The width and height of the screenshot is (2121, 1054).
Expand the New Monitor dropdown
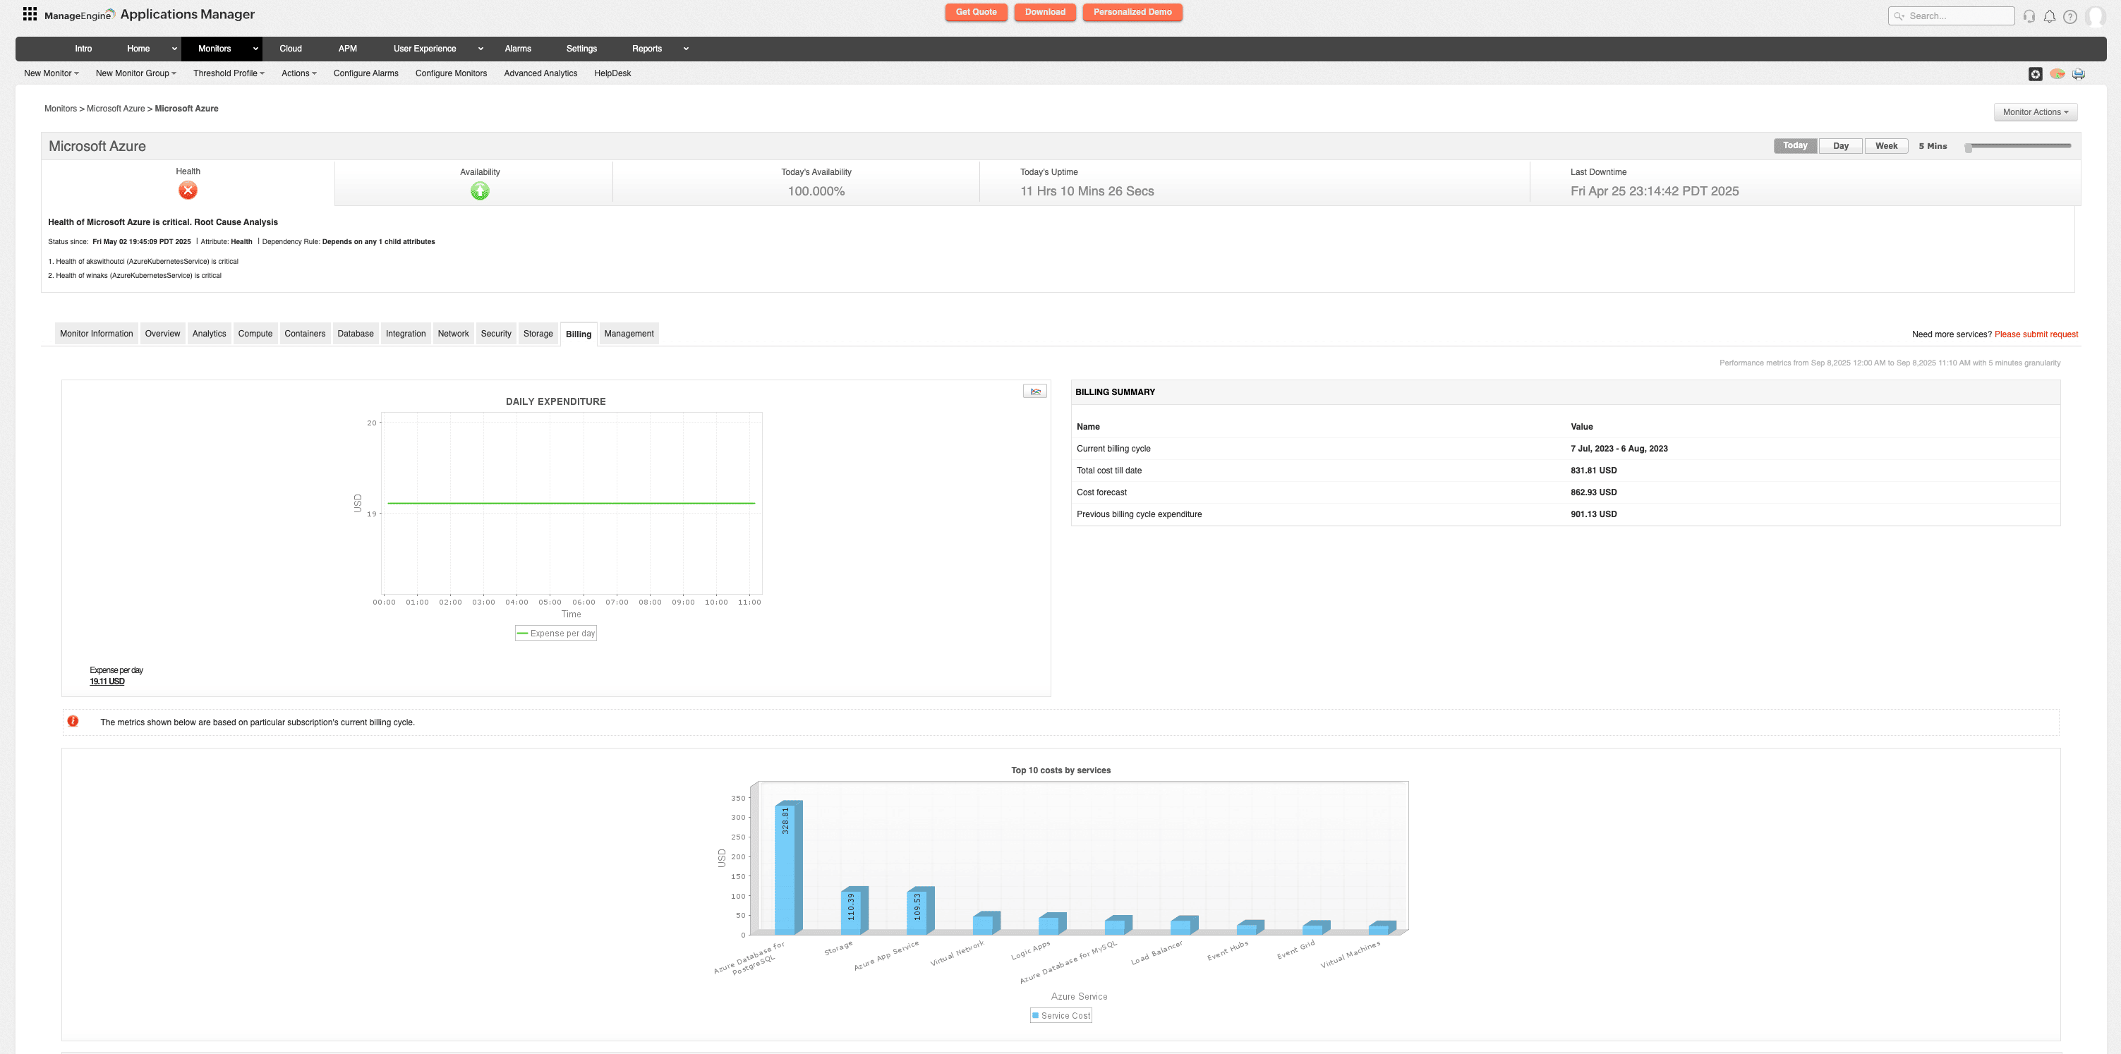click(x=51, y=73)
